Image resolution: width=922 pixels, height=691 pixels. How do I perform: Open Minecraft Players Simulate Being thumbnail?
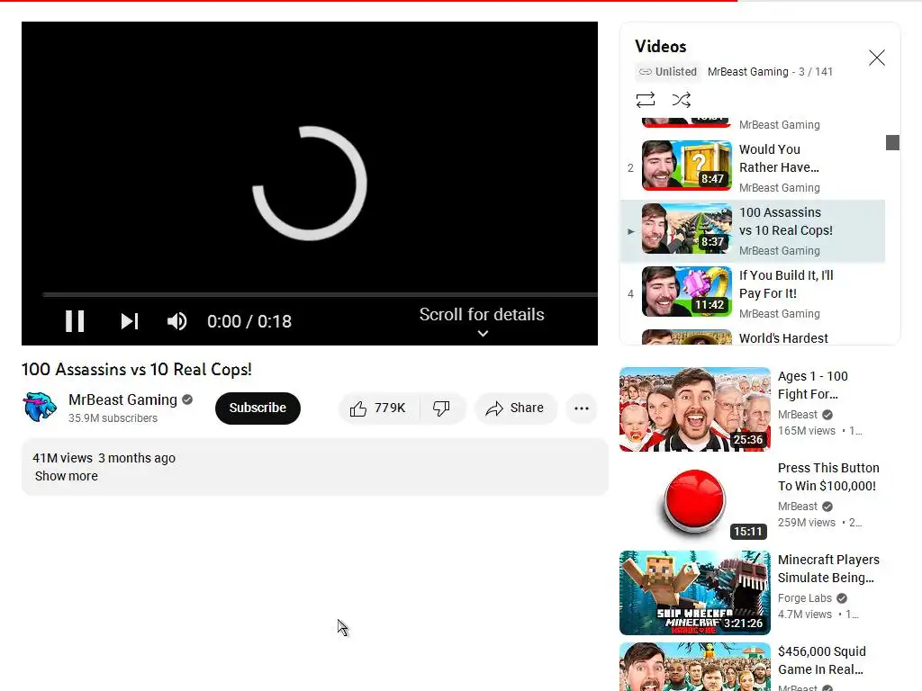(694, 592)
